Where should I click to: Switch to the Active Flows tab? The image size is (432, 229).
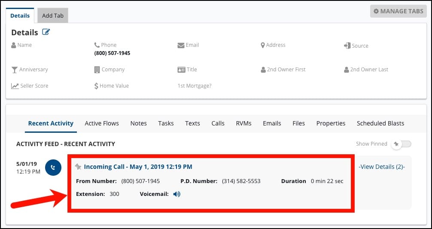[x=102, y=123]
